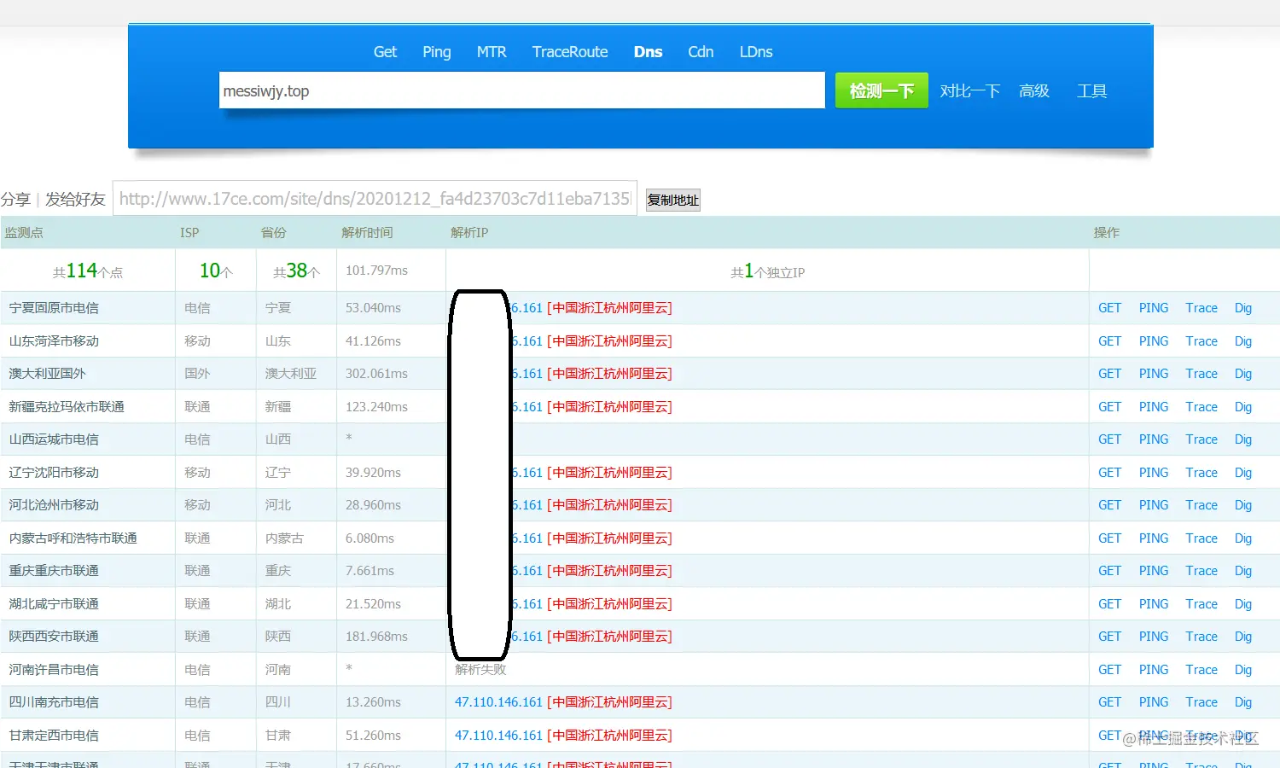The height and width of the screenshot is (768, 1280).
Task: Click PING for 辽宁沈阳市移动 row
Action: click(1154, 473)
